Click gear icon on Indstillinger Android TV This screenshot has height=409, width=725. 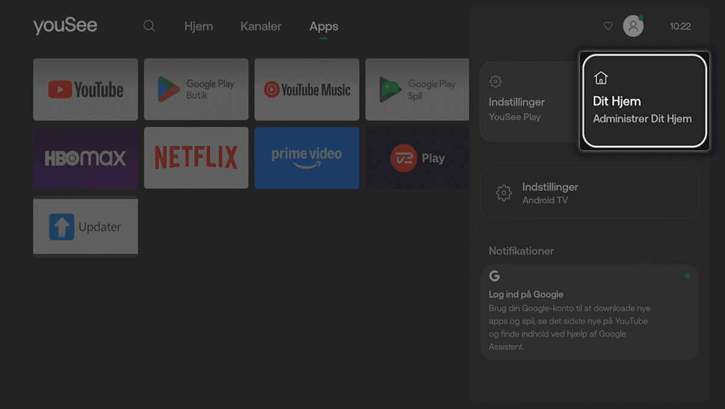click(504, 193)
